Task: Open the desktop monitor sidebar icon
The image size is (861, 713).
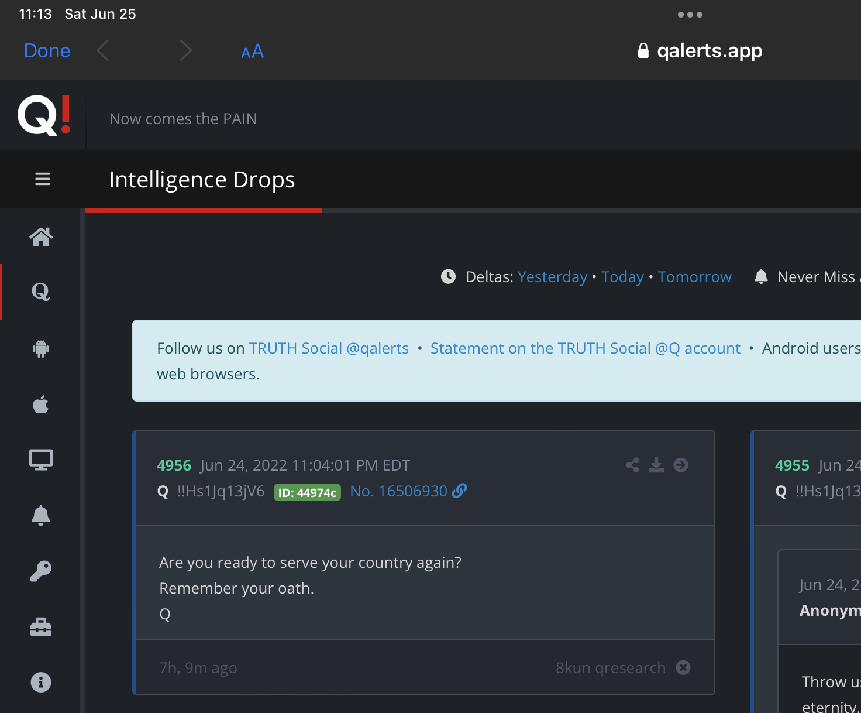Action: [x=41, y=460]
